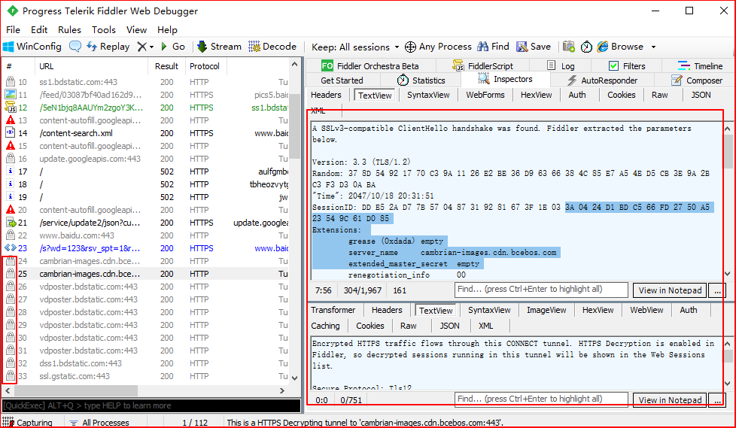
Task: Toggle Decode mode
Action: click(x=272, y=47)
